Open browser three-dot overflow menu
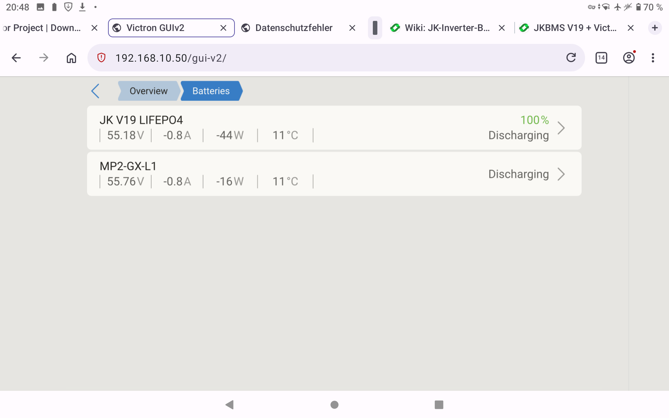Viewport: 669px width, 418px height. (653, 58)
